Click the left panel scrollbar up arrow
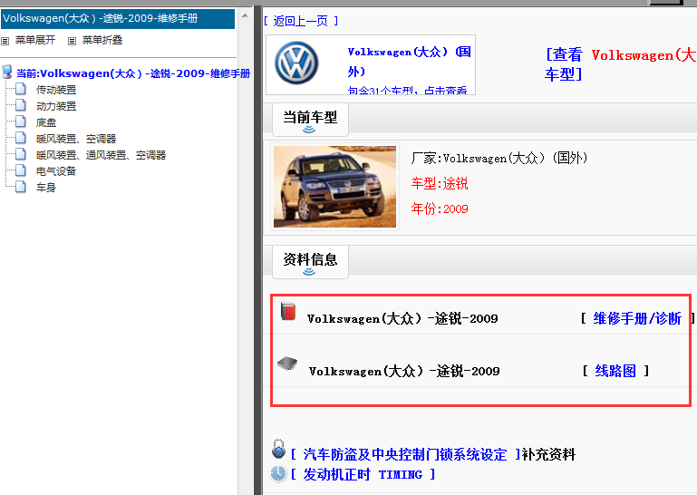697x495 pixels. coord(245,16)
